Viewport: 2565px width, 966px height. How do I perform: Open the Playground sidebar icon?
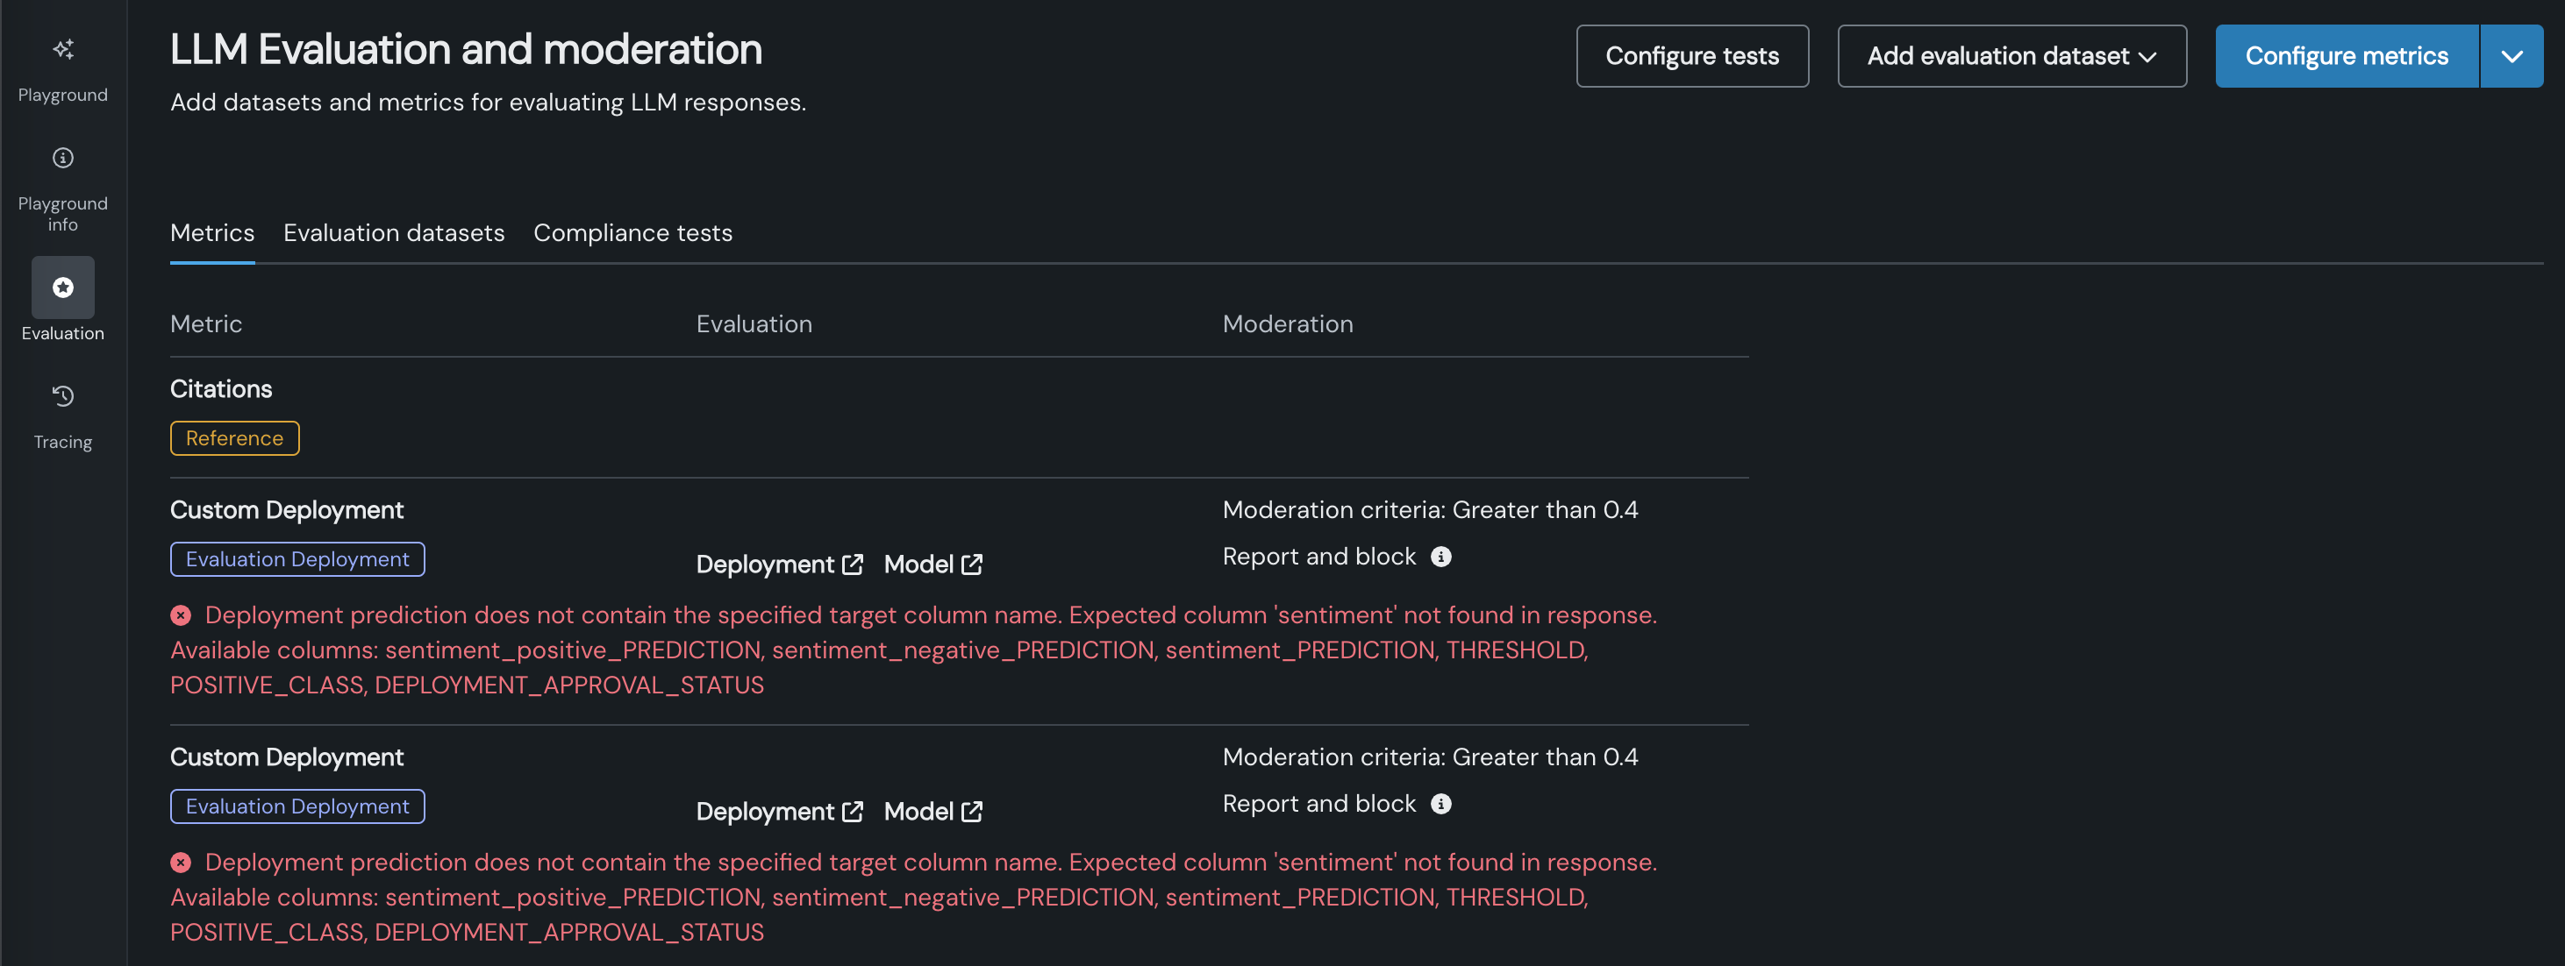63,50
